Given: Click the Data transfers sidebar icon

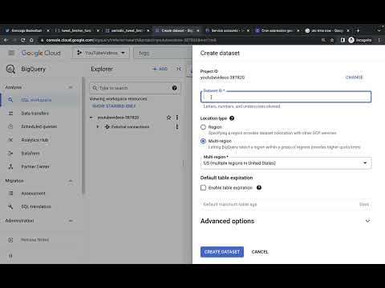Looking at the screenshot, I should [x=10, y=114].
